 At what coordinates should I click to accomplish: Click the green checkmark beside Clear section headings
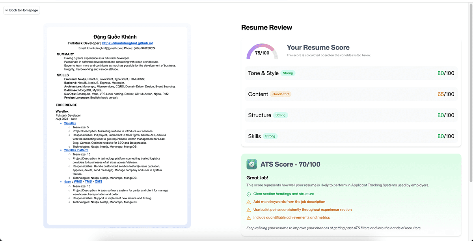click(249, 194)
